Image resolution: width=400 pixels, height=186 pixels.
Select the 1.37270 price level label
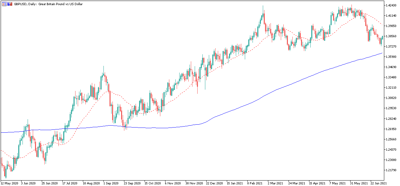[x=391, y=46]
